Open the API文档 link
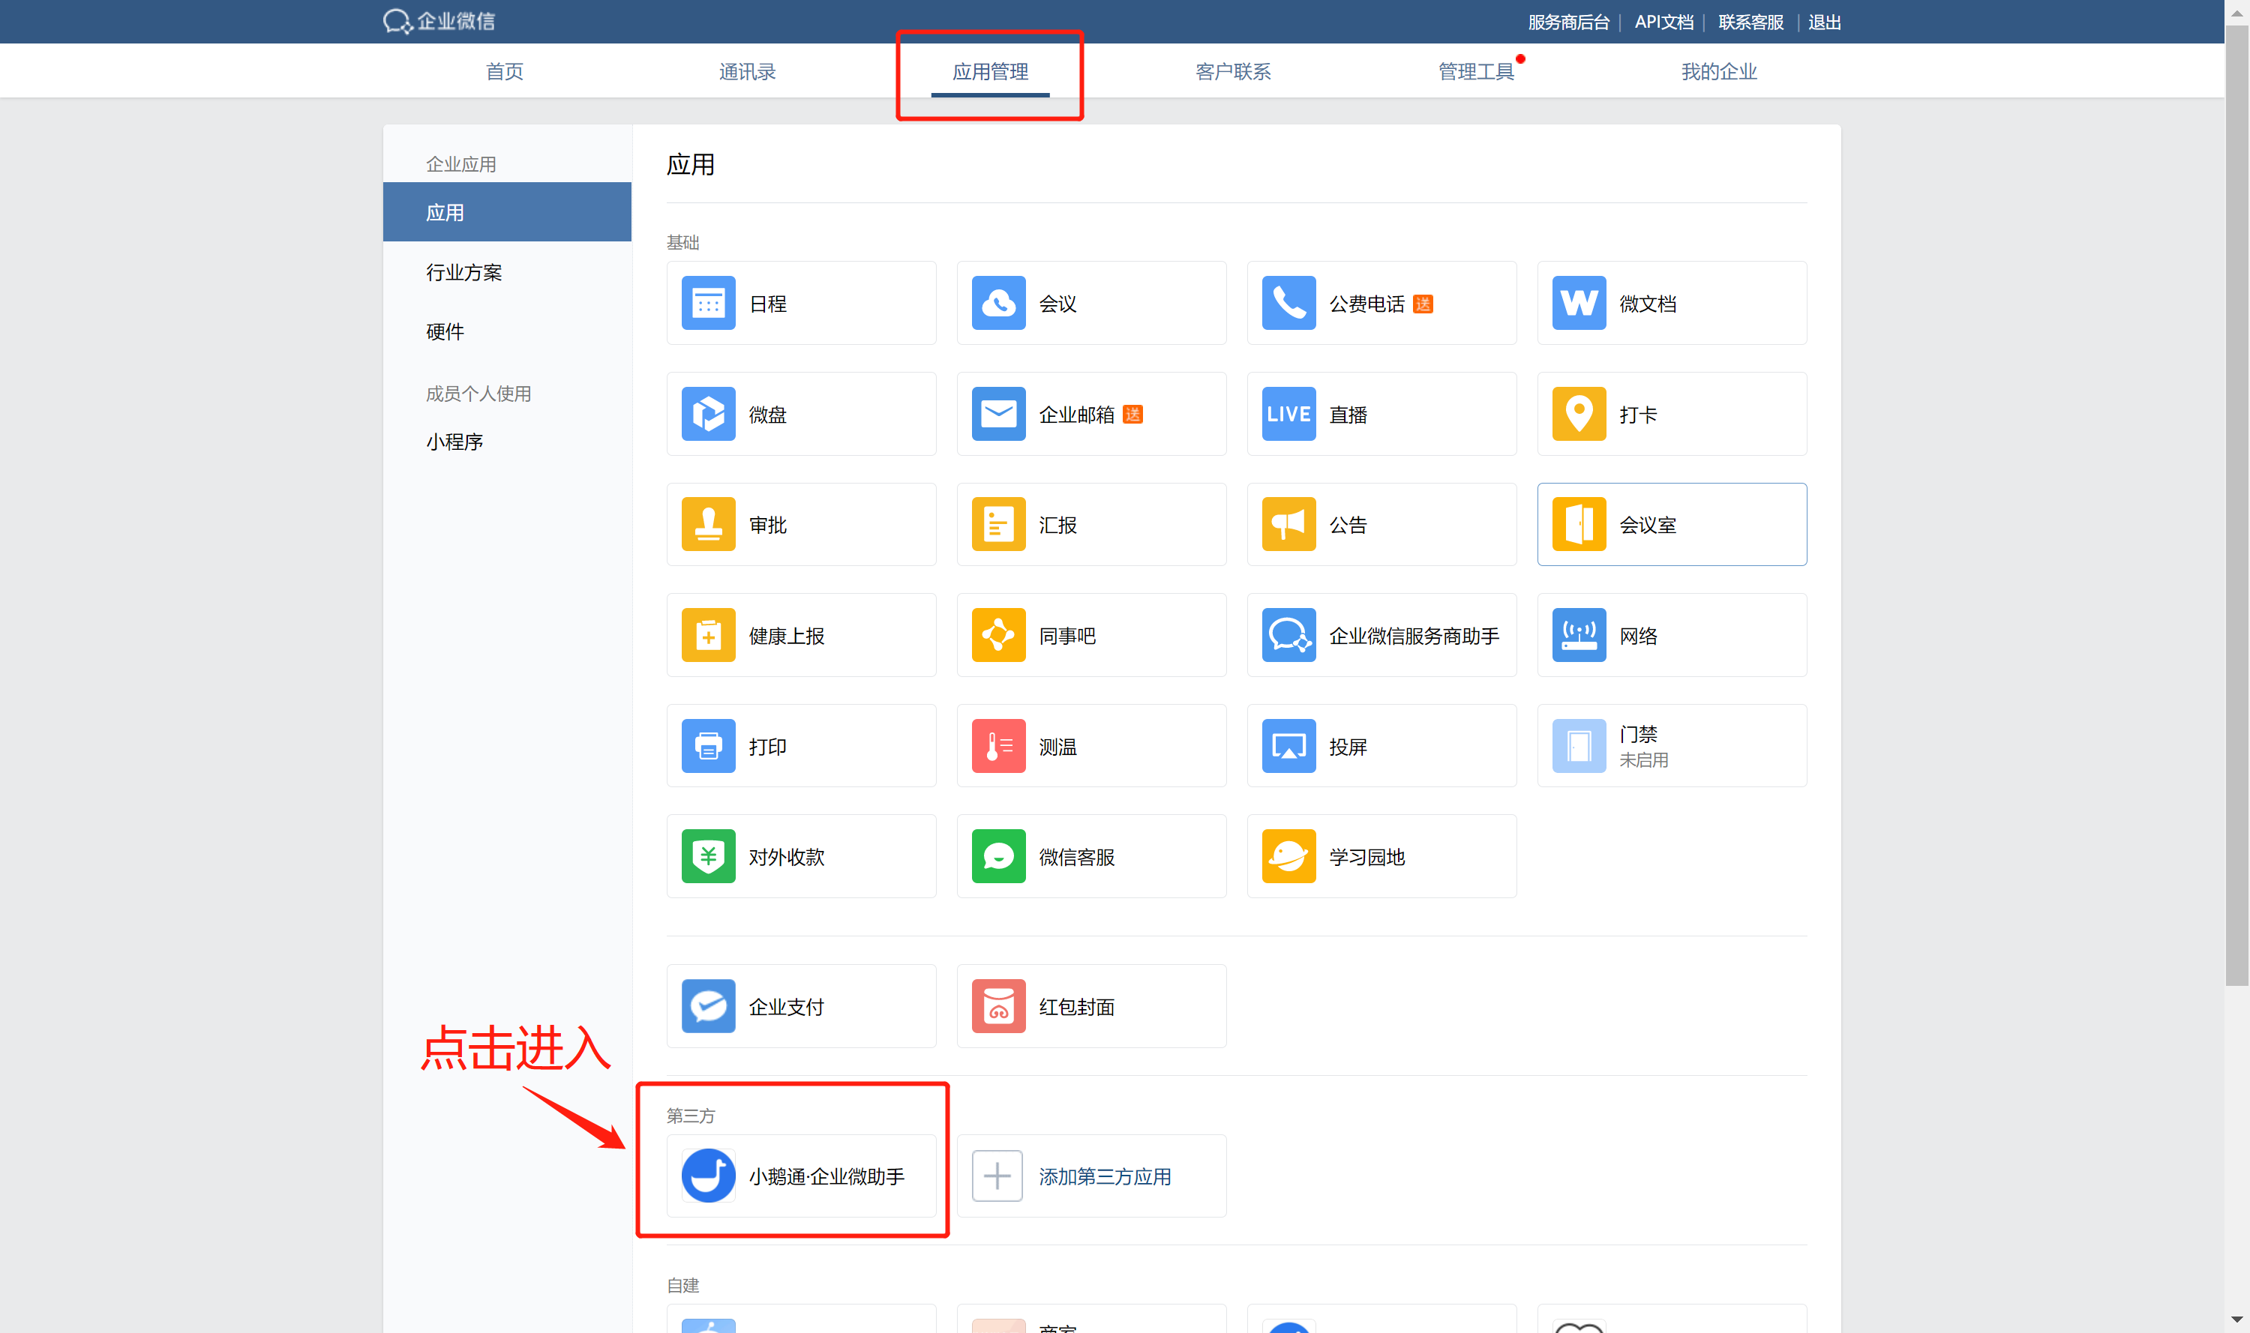The width and height of the screenshot is (2250, 1333). click(x=1663, y=22)
